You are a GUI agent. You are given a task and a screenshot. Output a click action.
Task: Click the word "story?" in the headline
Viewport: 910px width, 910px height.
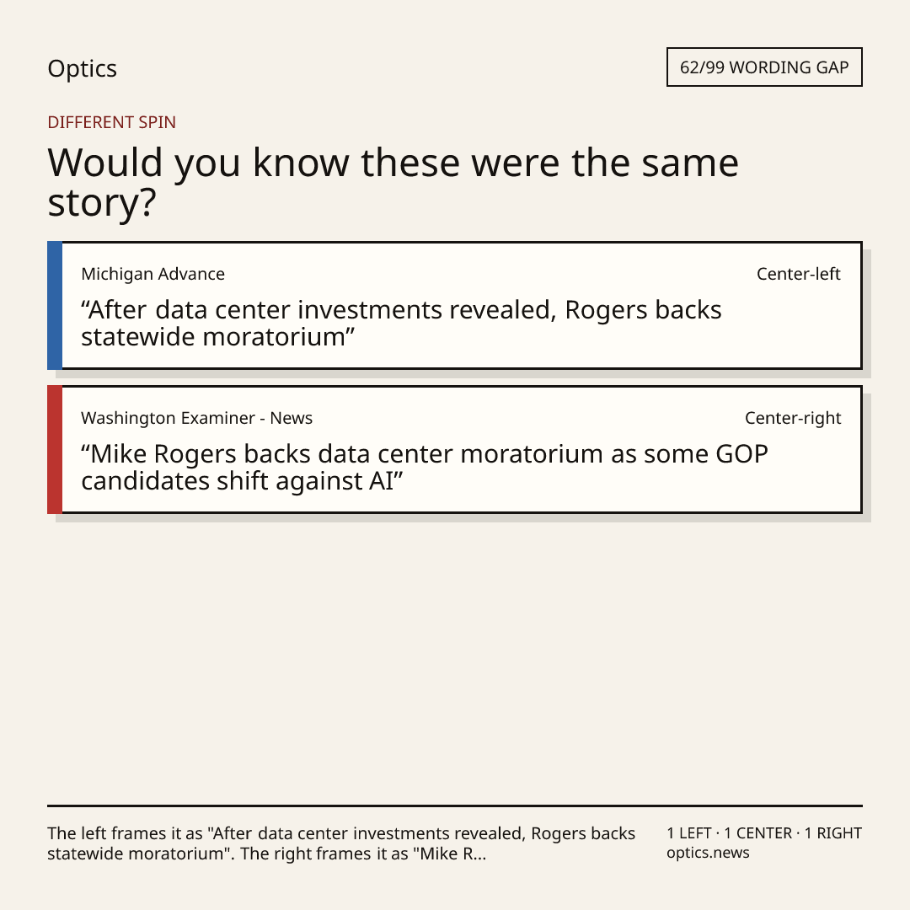tap(102, 203)
